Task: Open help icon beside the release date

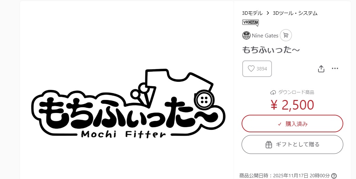Action: point(334,176)
